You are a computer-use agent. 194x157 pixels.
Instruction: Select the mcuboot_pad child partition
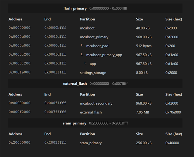click(97, 46)
